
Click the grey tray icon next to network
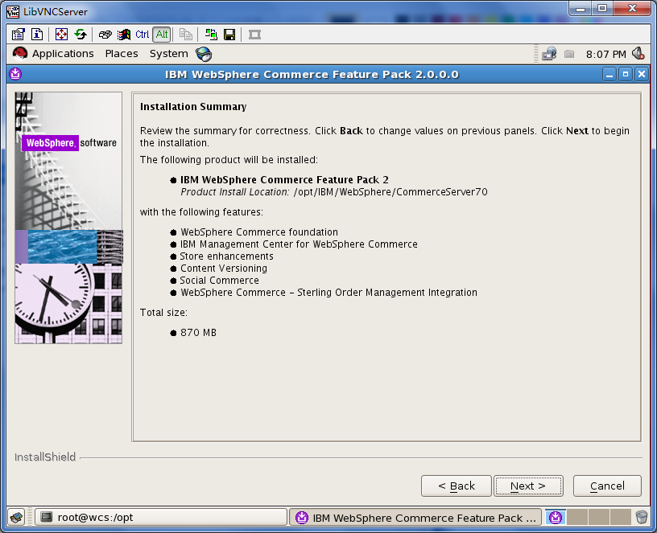(569, 54)
